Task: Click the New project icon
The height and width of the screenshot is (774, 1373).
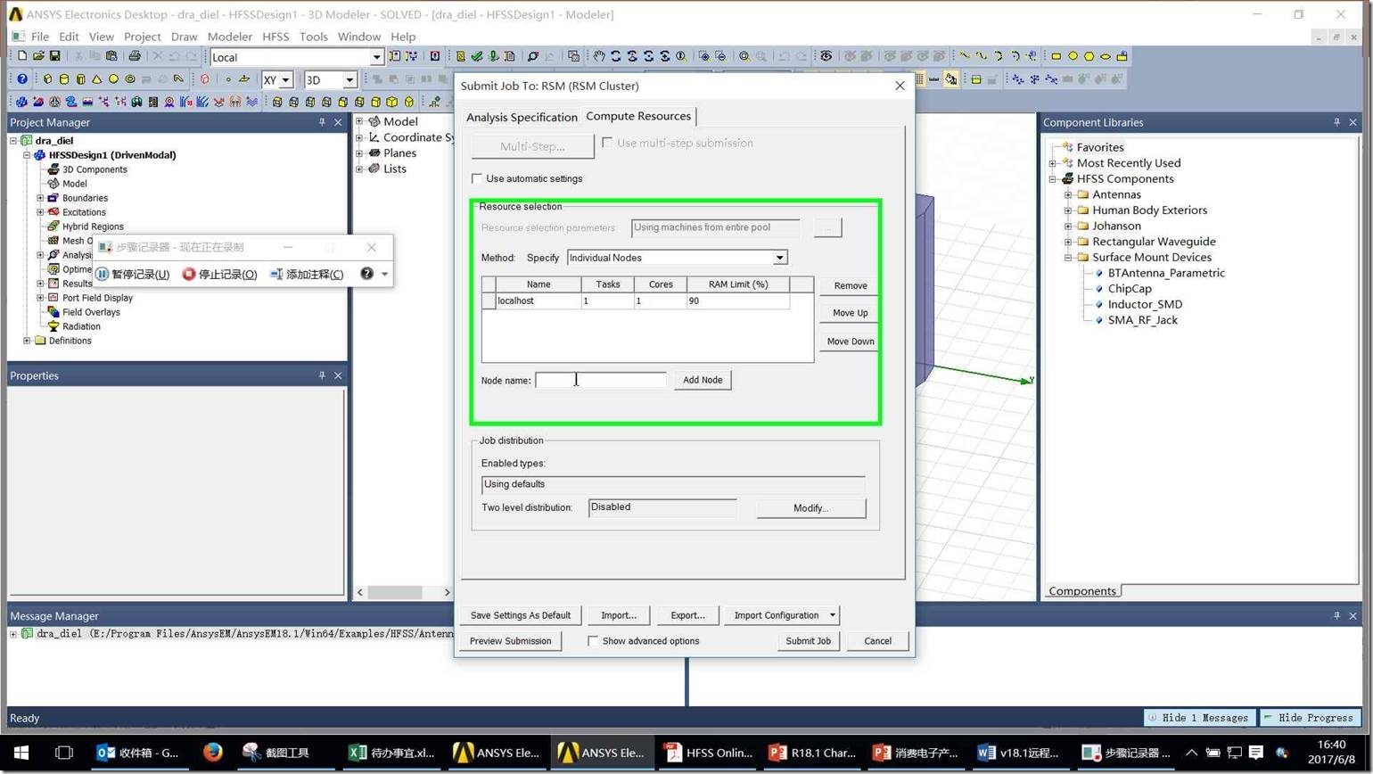Action: tap(22, 56)
